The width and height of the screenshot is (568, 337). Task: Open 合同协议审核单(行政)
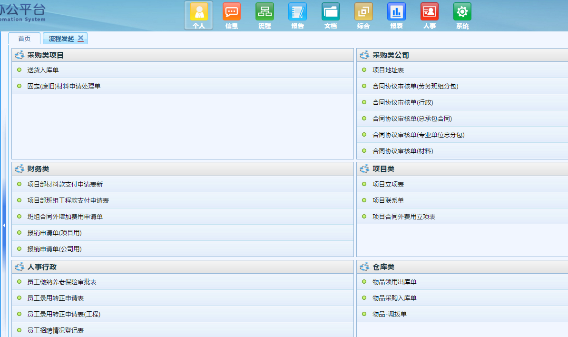[403, 102]
